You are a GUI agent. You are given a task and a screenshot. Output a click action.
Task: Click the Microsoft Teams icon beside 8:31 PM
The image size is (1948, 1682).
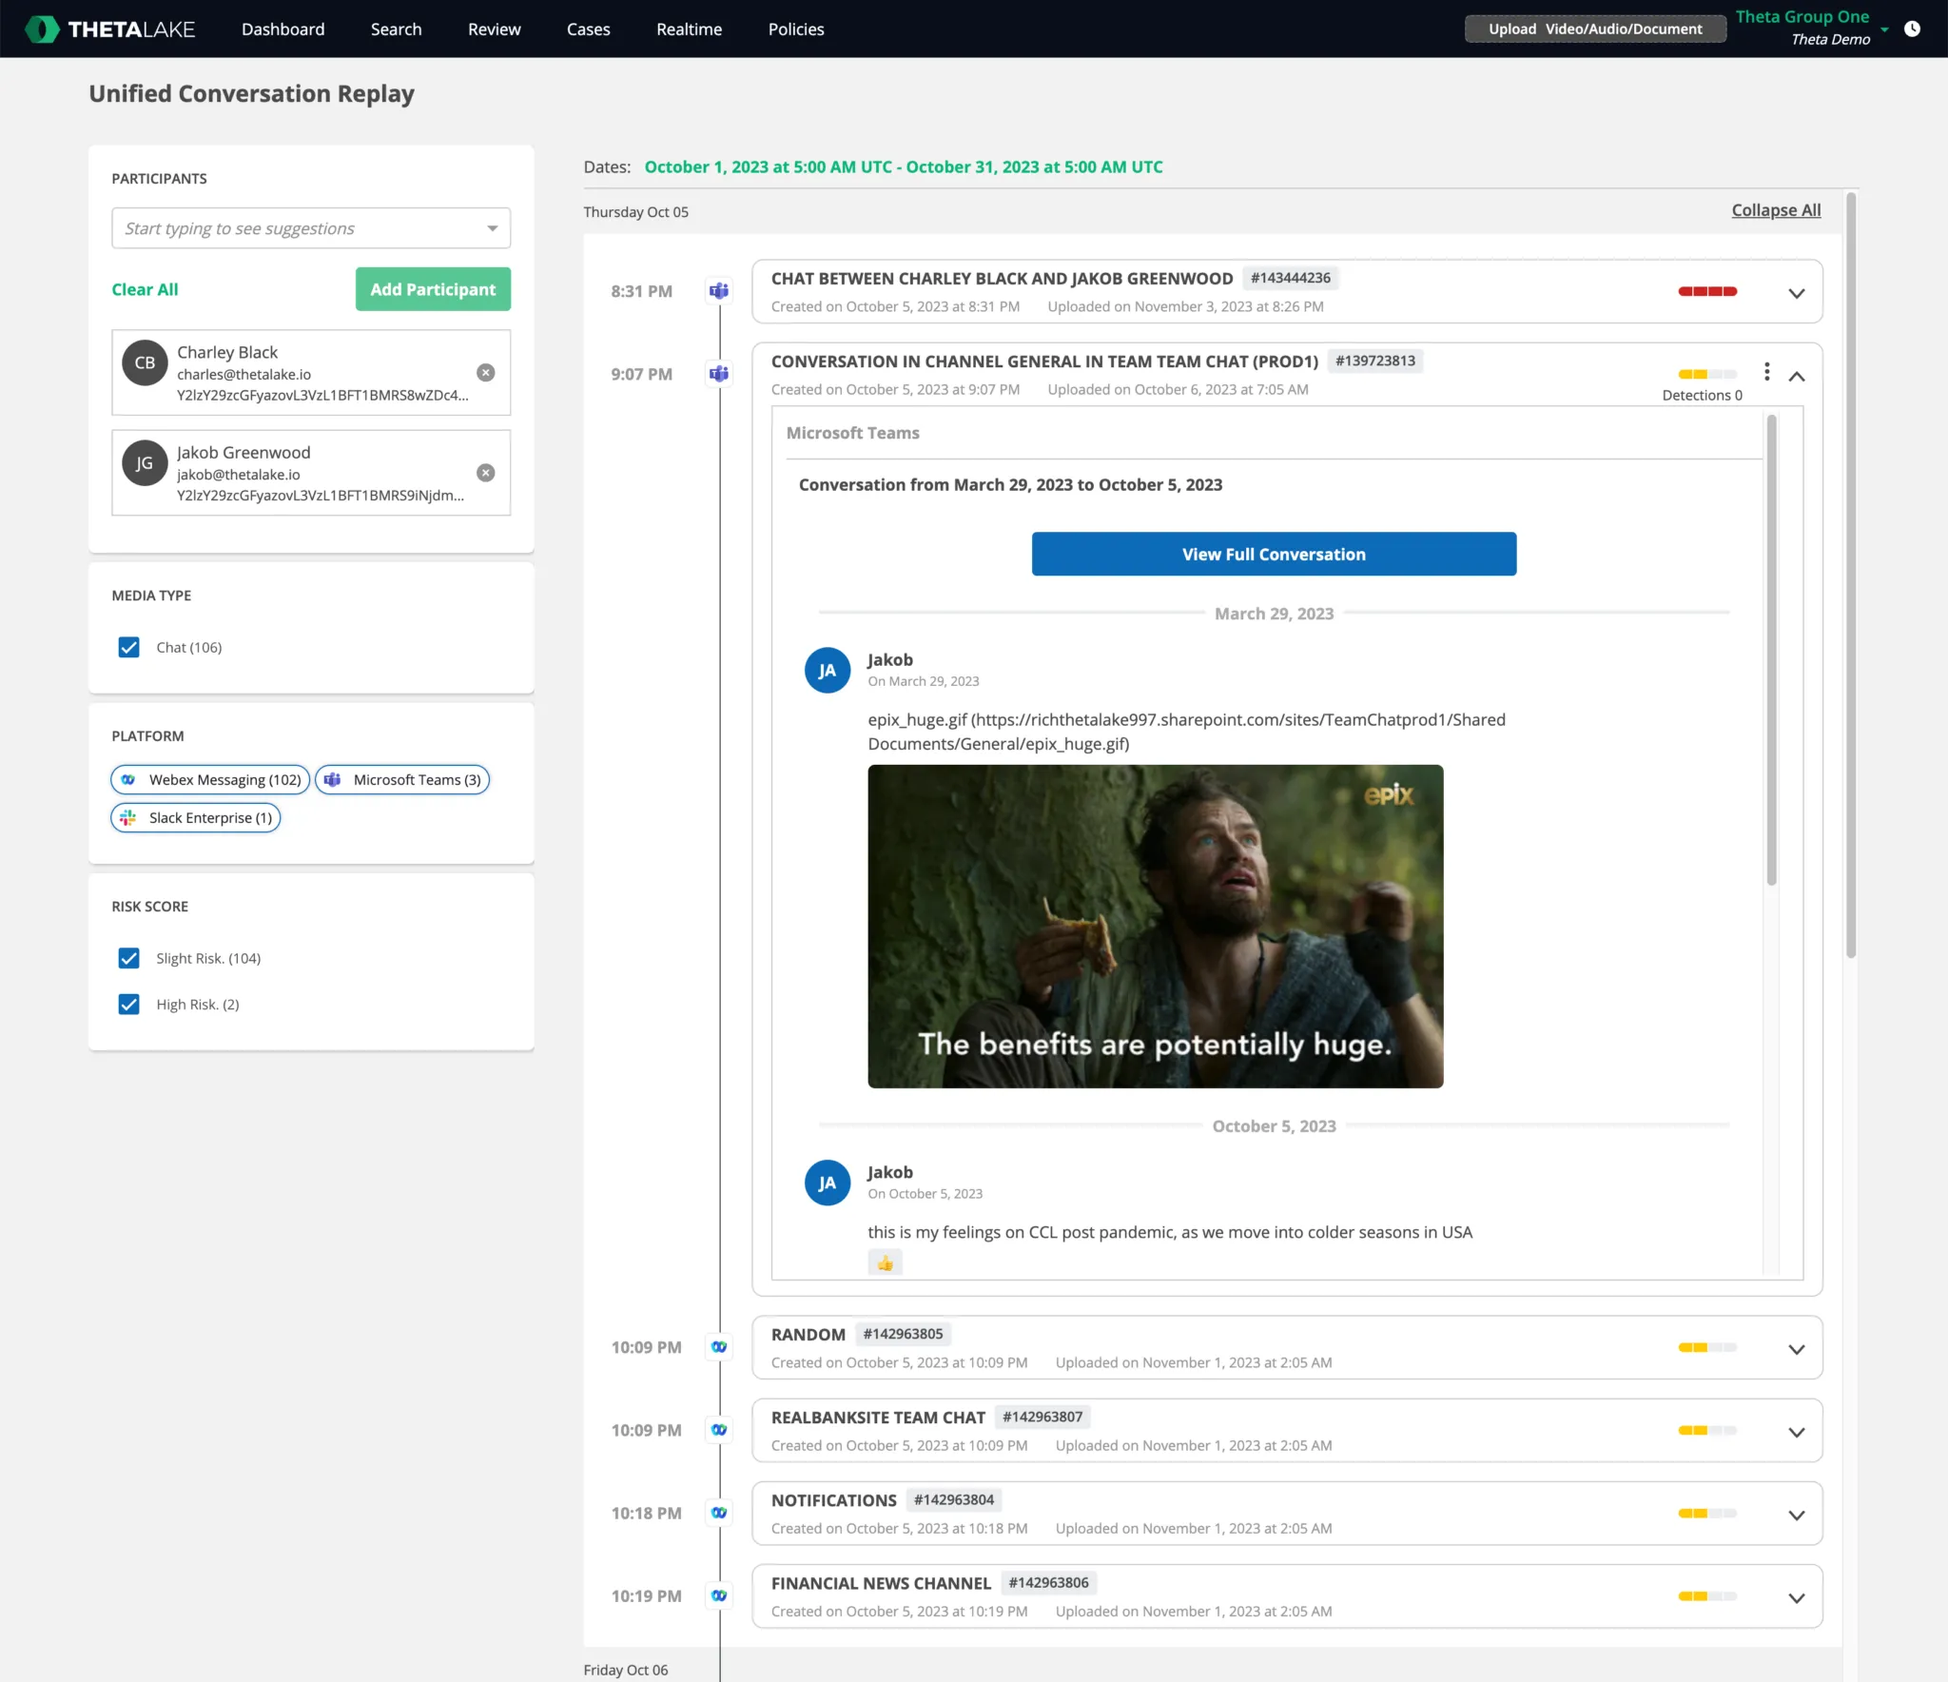719,291
